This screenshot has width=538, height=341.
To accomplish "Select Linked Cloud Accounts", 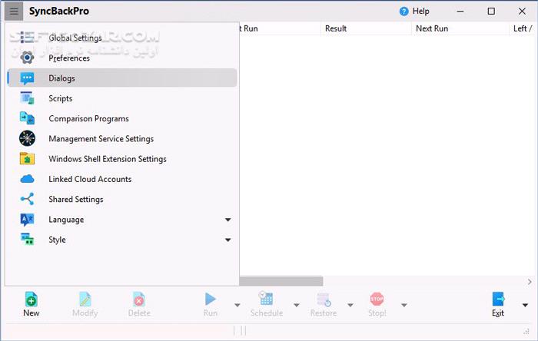I will [121, 179].
